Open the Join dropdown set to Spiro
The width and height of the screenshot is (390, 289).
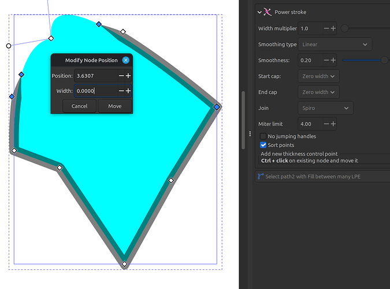[325, 108]
